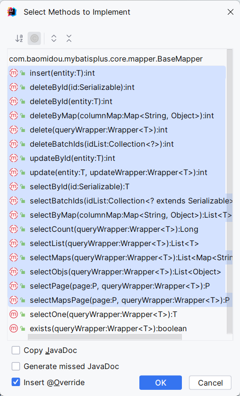This screenshot has height=396, width=240.
Task: Click the green lock icon on exists row
Action: click(x=23, y=329)
